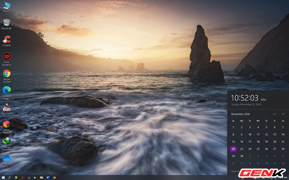The image size is (289, 180).
Task: Go to previous month in calendar
Action: coord(275,114)
